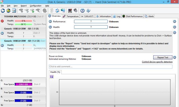Click the document report toolbar icon
This screenshot has height=107, width=179.
coord(52,11)
